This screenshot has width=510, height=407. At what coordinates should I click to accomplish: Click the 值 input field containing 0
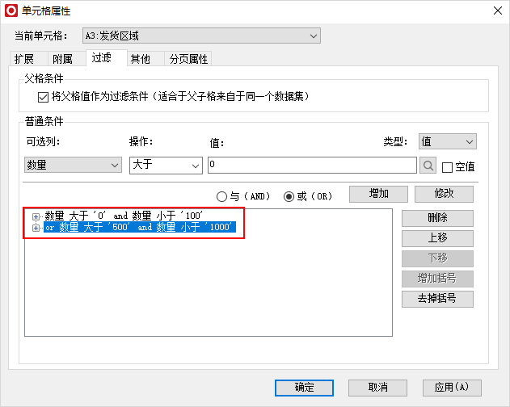tap(312, 165)
